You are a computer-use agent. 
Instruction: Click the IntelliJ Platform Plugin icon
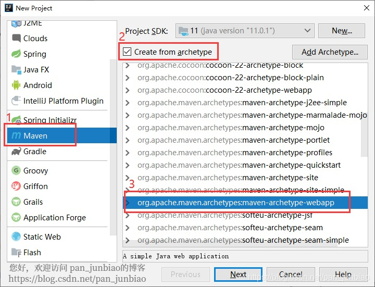click(16, 101)
